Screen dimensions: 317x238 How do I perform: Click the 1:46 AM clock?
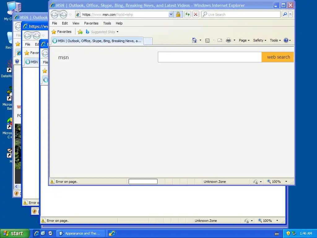(x=306, y=233)
